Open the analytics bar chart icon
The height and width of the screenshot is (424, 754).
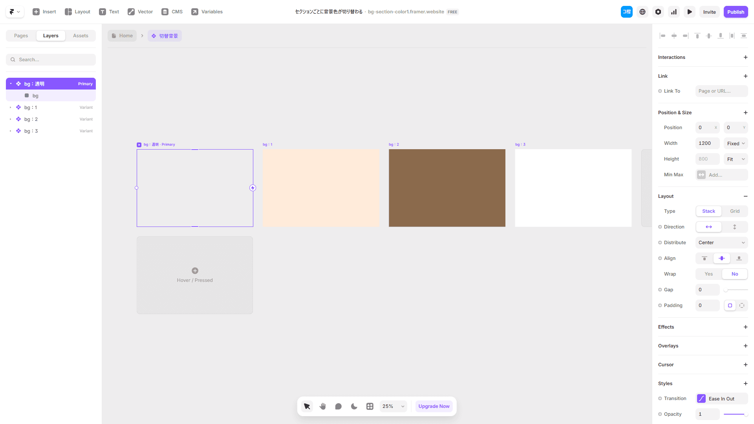pyautogui.click(x=674, y=12)
